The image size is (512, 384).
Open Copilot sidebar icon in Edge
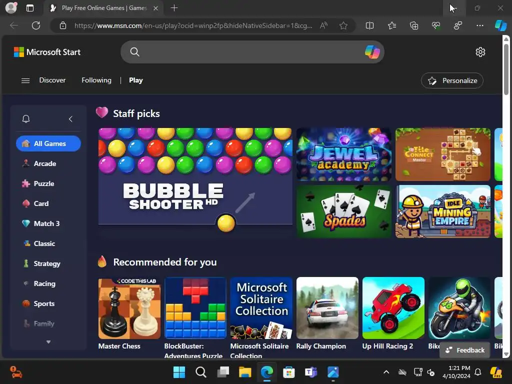[x=500, y=25]
